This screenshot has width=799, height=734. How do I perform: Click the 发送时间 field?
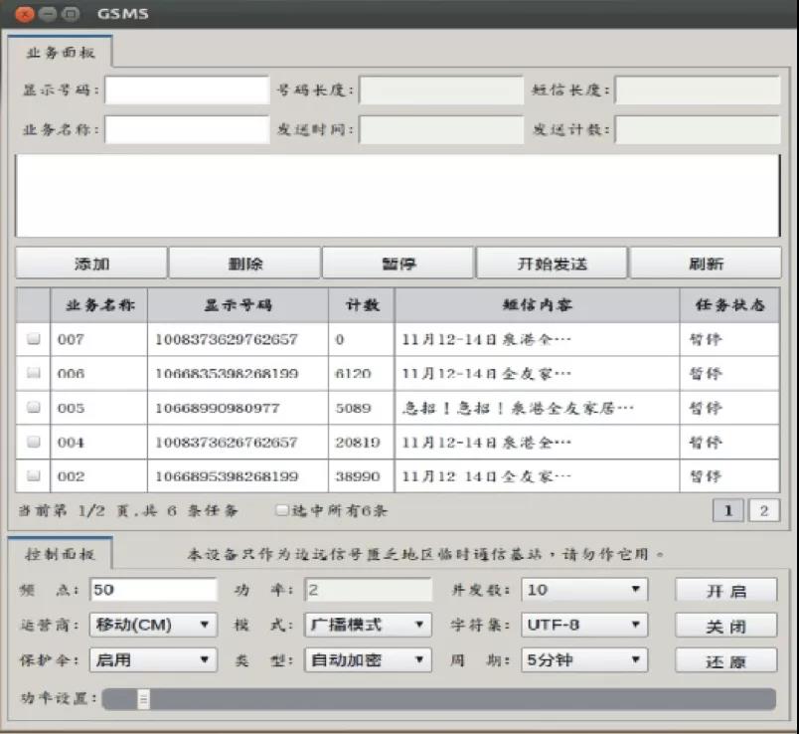pos(441,129)
